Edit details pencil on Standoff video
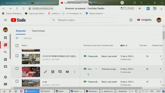The width and height of the screenshot is (165, 93). tap(45, 72)
